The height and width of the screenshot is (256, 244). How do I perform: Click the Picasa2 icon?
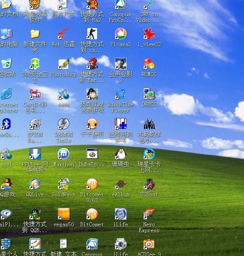click(120, 34)
